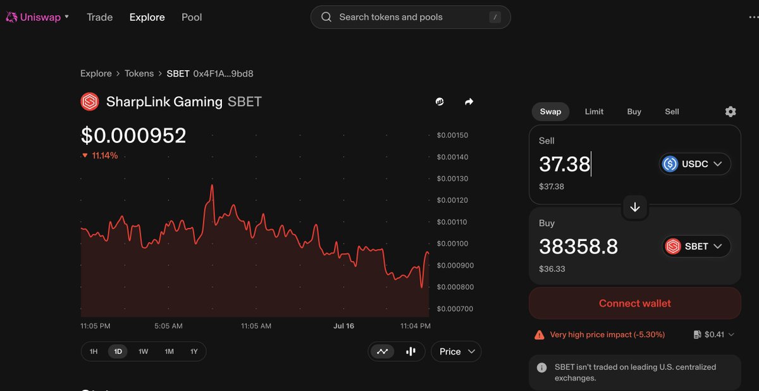Open the Price chart type dropdown
This screenshot has width=759, height=391.
pyautogui.click(x=456, y=351)
